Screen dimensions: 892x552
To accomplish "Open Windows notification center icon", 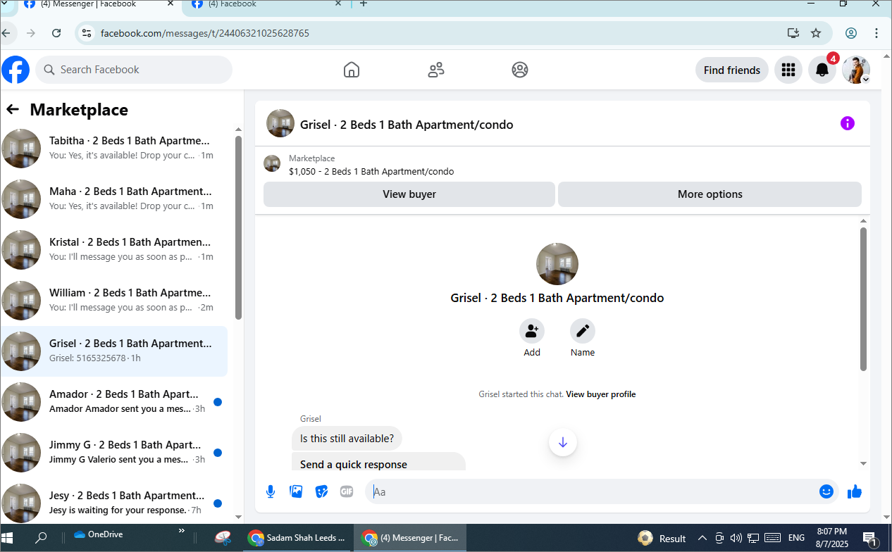I will 869,538.
